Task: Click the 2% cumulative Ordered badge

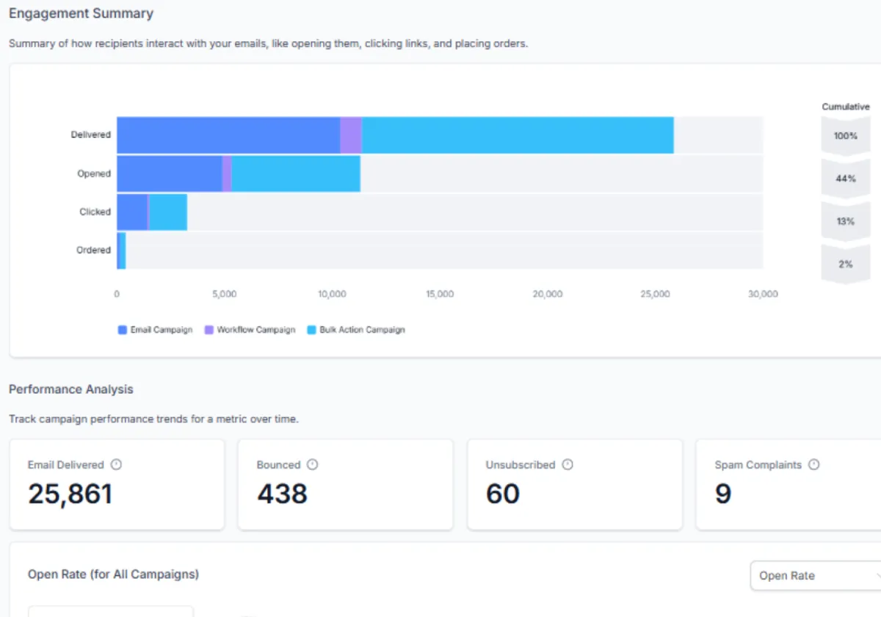Action: [846, 264]
